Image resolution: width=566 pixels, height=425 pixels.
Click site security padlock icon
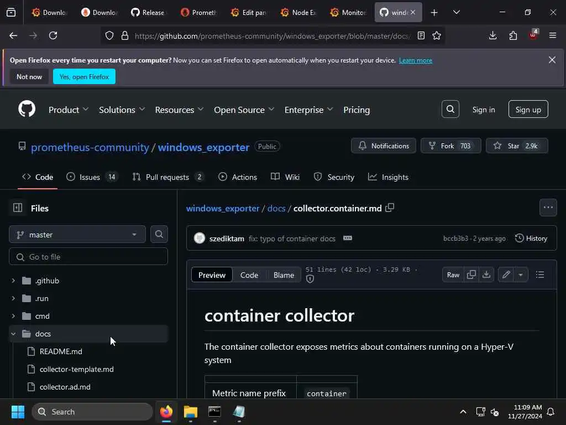tap(125, 35)
